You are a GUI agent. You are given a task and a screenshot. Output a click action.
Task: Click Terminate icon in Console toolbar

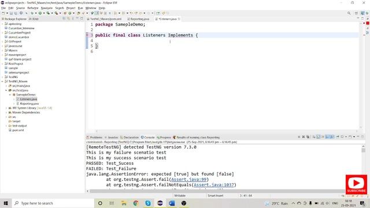pos(299,137)
